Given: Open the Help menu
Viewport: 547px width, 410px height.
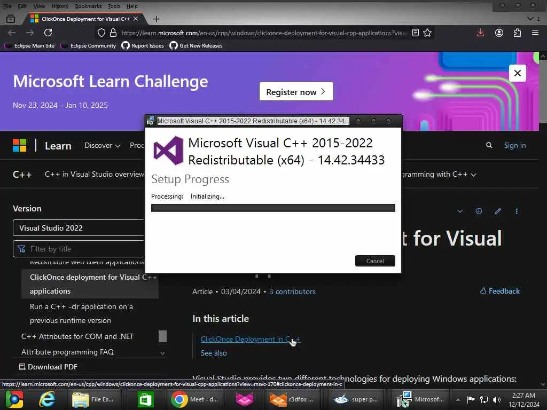Looking at the screenshot, I should coord(132,6).
